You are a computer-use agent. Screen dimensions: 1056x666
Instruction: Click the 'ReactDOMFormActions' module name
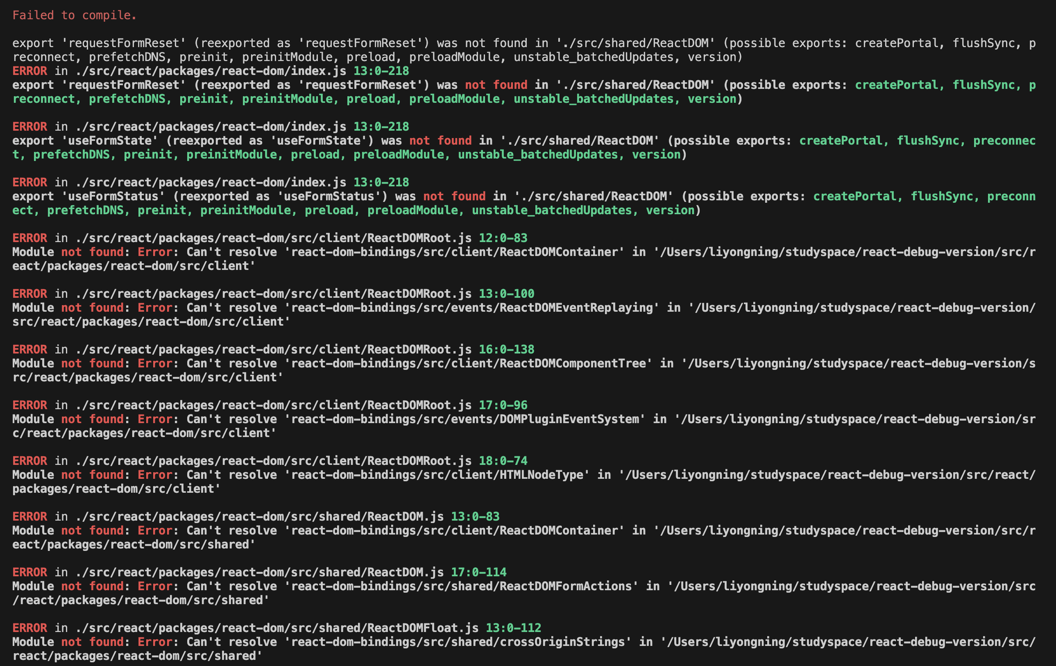566,586
